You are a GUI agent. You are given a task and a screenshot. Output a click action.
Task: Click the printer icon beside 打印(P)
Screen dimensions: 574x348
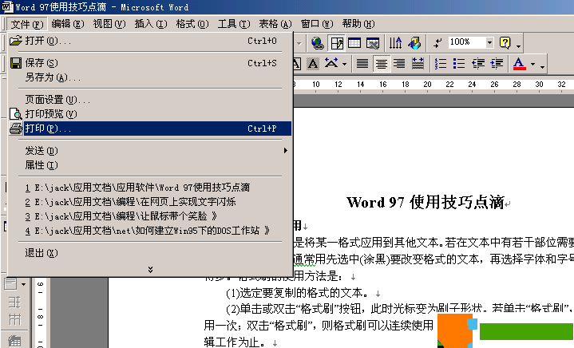[16, 129]
